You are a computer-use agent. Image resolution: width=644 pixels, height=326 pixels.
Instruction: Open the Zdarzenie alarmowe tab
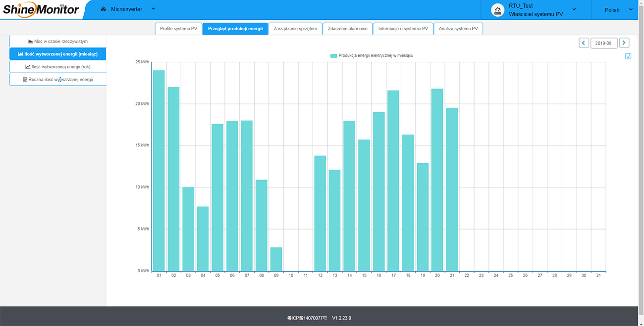pyautogui.click(x=348, y=29)
